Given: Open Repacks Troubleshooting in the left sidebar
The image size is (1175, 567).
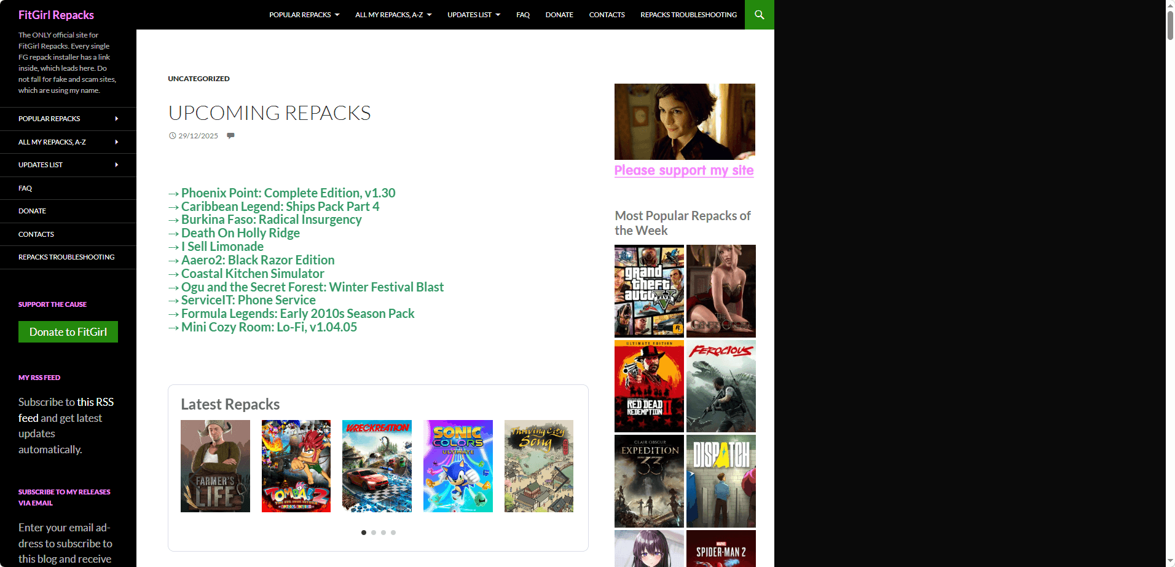Looking at the screenshot, I should coord(66,257).
